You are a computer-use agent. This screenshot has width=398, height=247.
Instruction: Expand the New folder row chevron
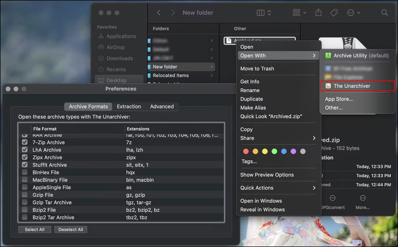point(212,67)
